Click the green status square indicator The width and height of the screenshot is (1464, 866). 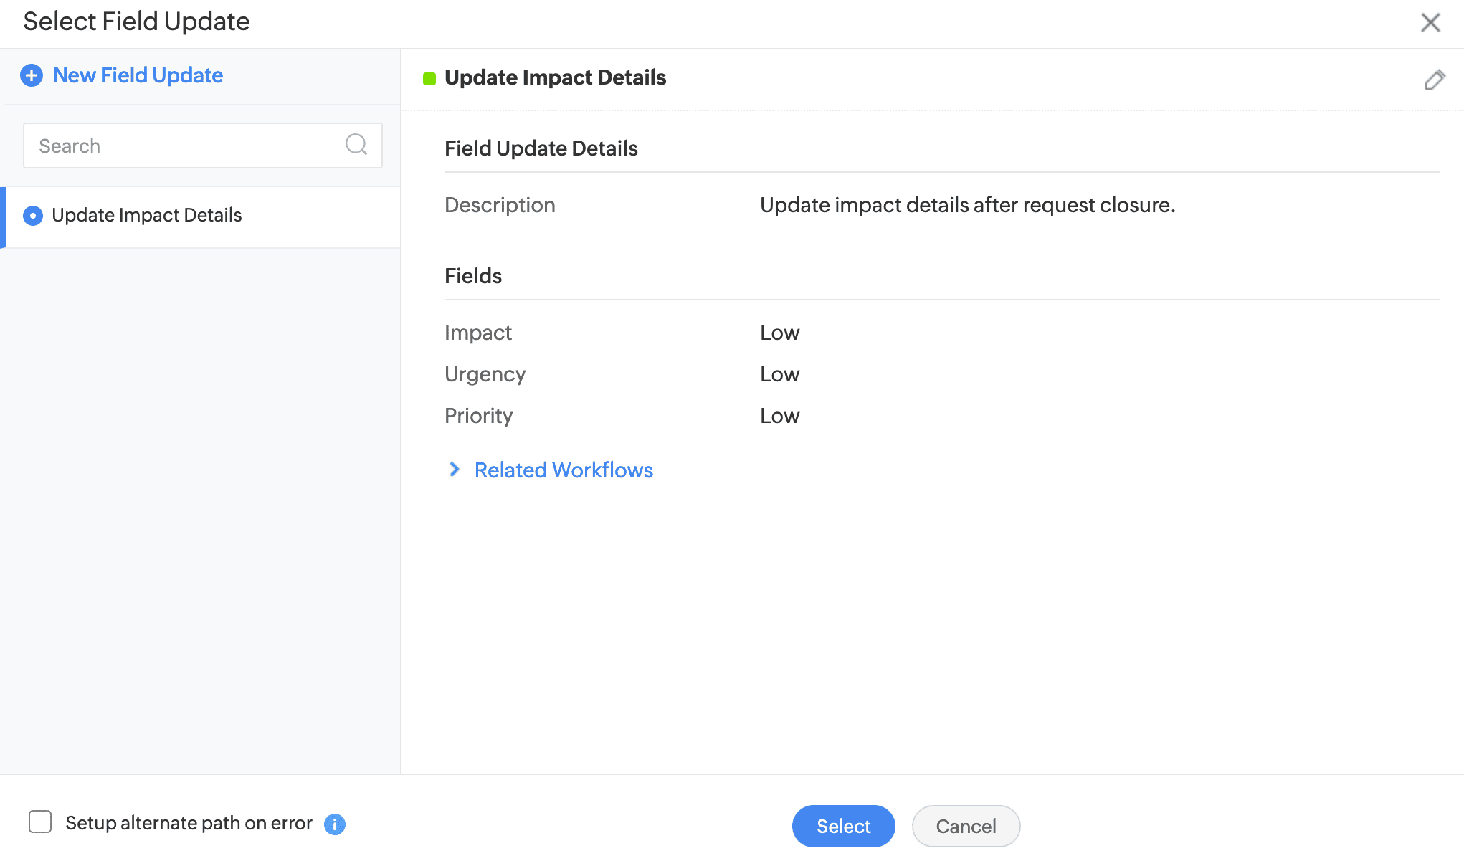click(429, 79)
